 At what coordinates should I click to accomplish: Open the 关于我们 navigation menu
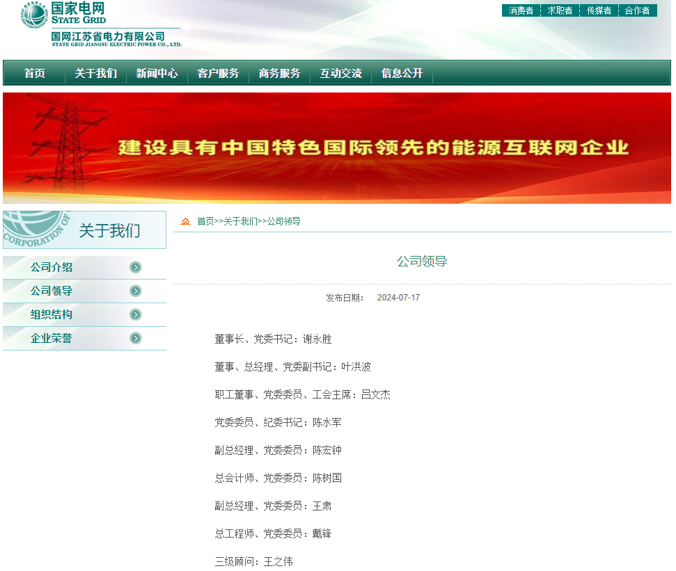click(96, 73)
